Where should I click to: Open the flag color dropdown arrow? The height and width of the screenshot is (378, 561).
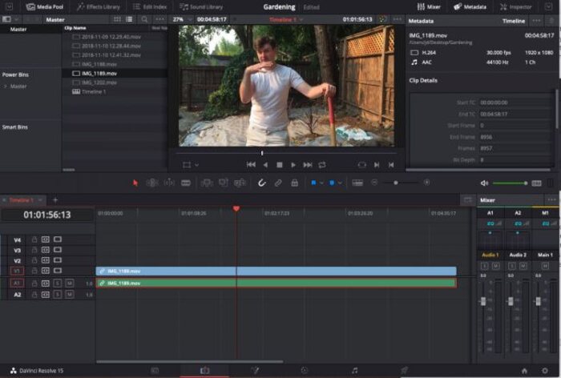click(x=321, y=183)
